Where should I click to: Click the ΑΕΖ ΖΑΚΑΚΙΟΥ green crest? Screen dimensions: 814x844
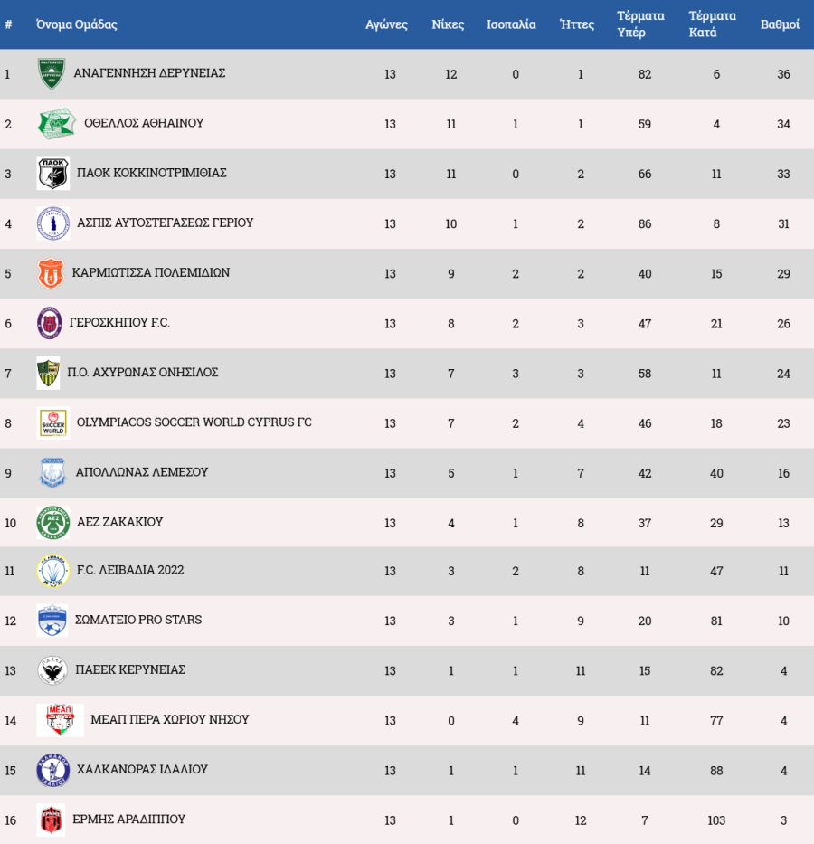pyautogui.click(x=53, y=523)
